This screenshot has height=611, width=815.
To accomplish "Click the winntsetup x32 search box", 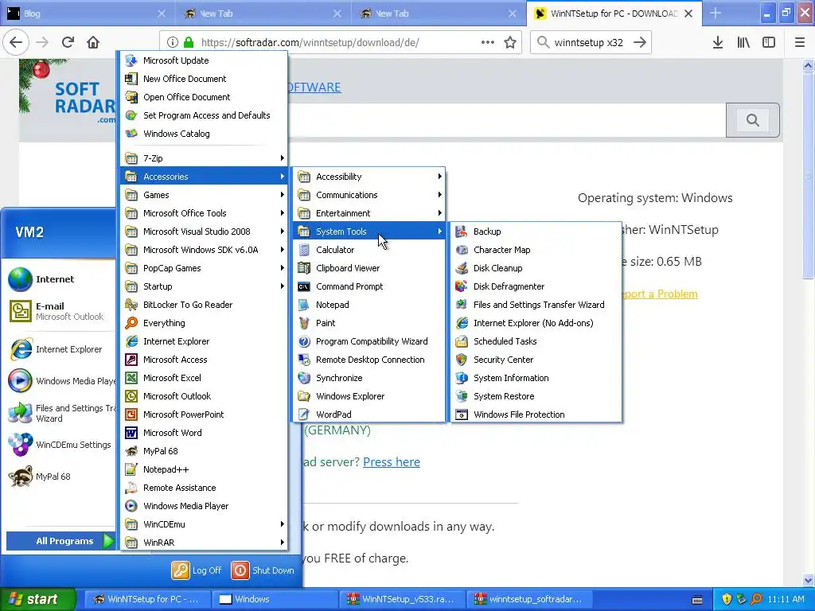I will [591, 43].
